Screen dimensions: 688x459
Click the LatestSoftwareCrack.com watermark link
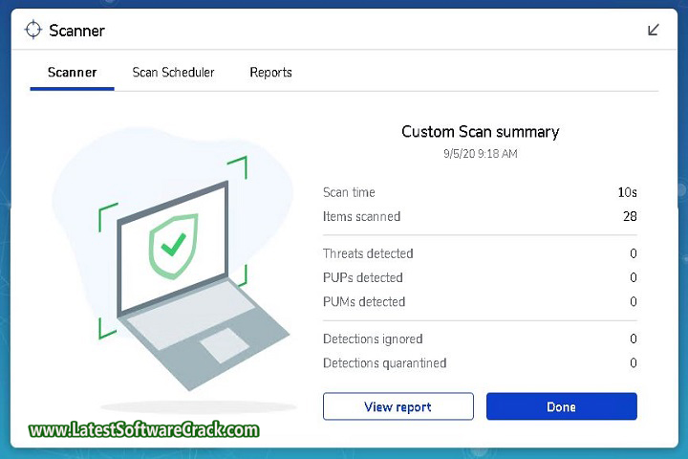pyautogui.click(x=143, y=430)
